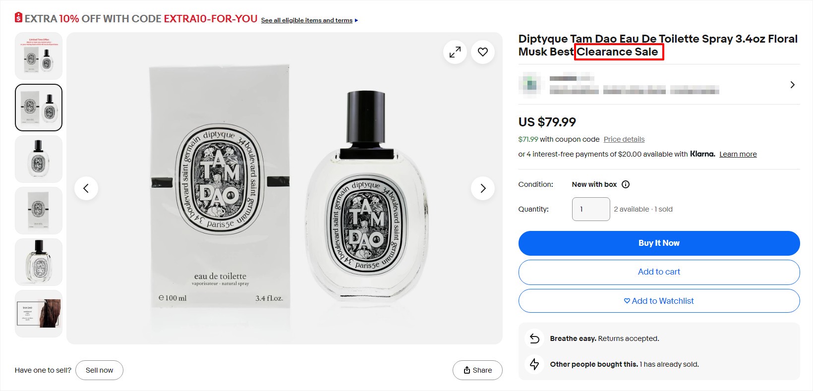Click the lightning icon near Other people bought
The image size is (813, 391).
(x=534, y=364)
